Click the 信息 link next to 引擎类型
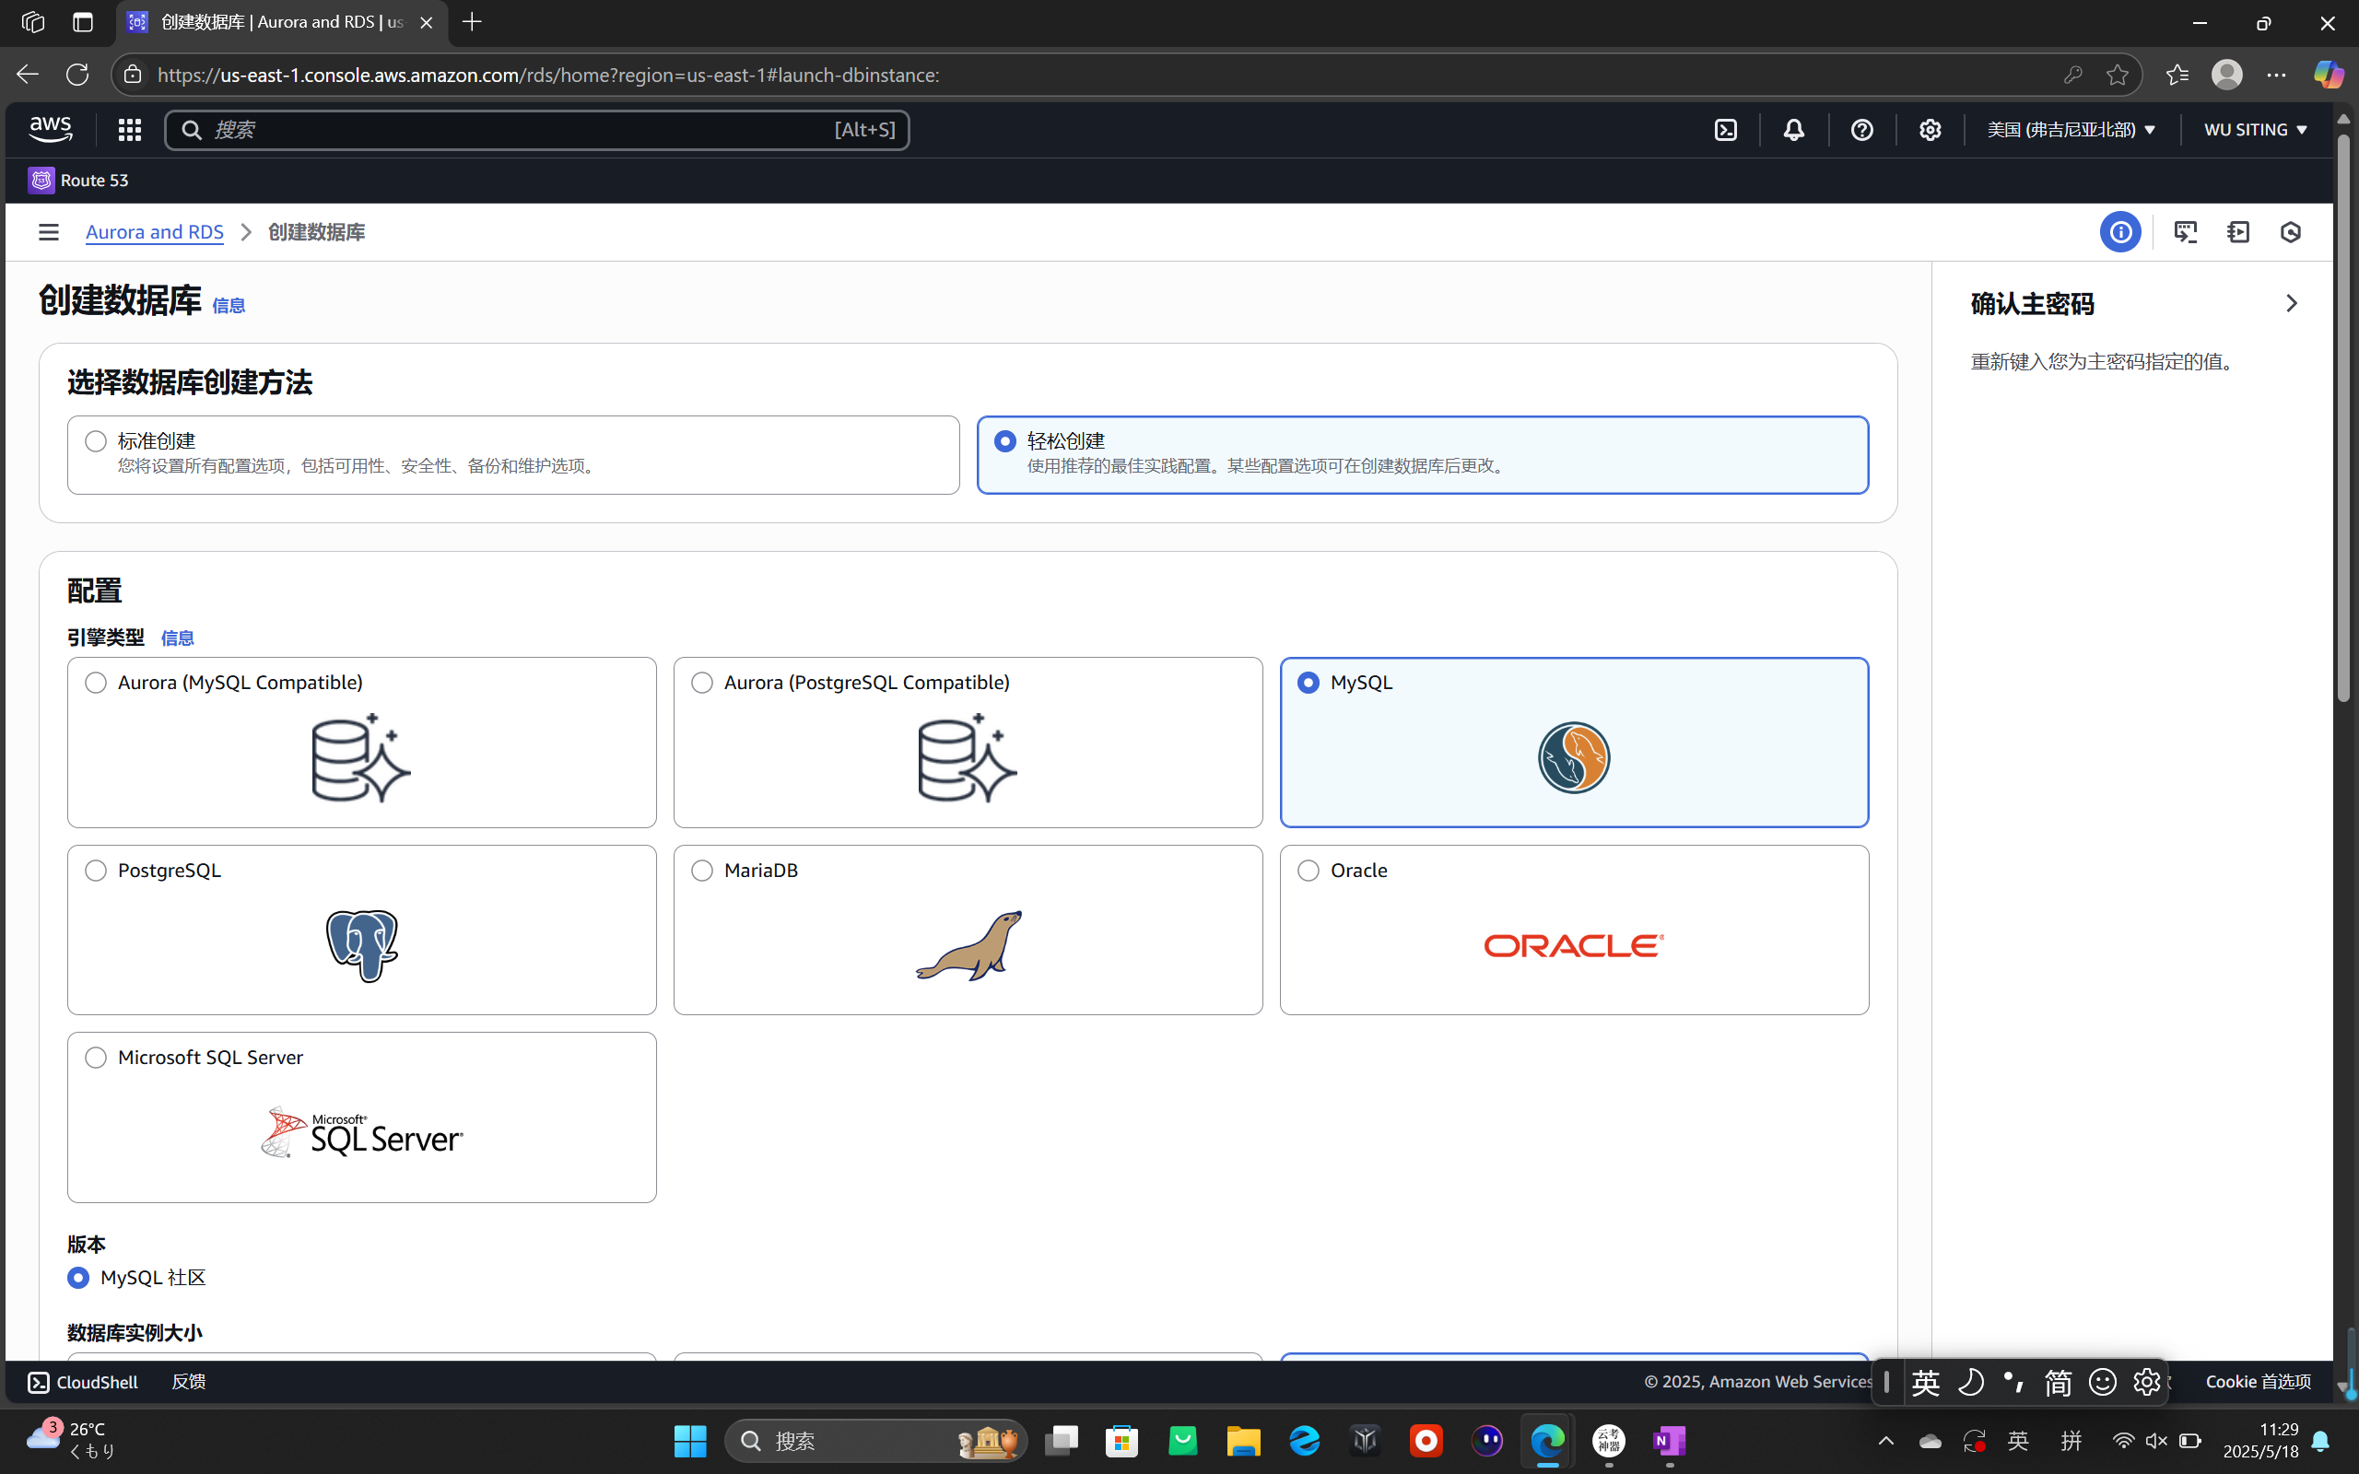The image size is (2359, 1474). (178, 638)
